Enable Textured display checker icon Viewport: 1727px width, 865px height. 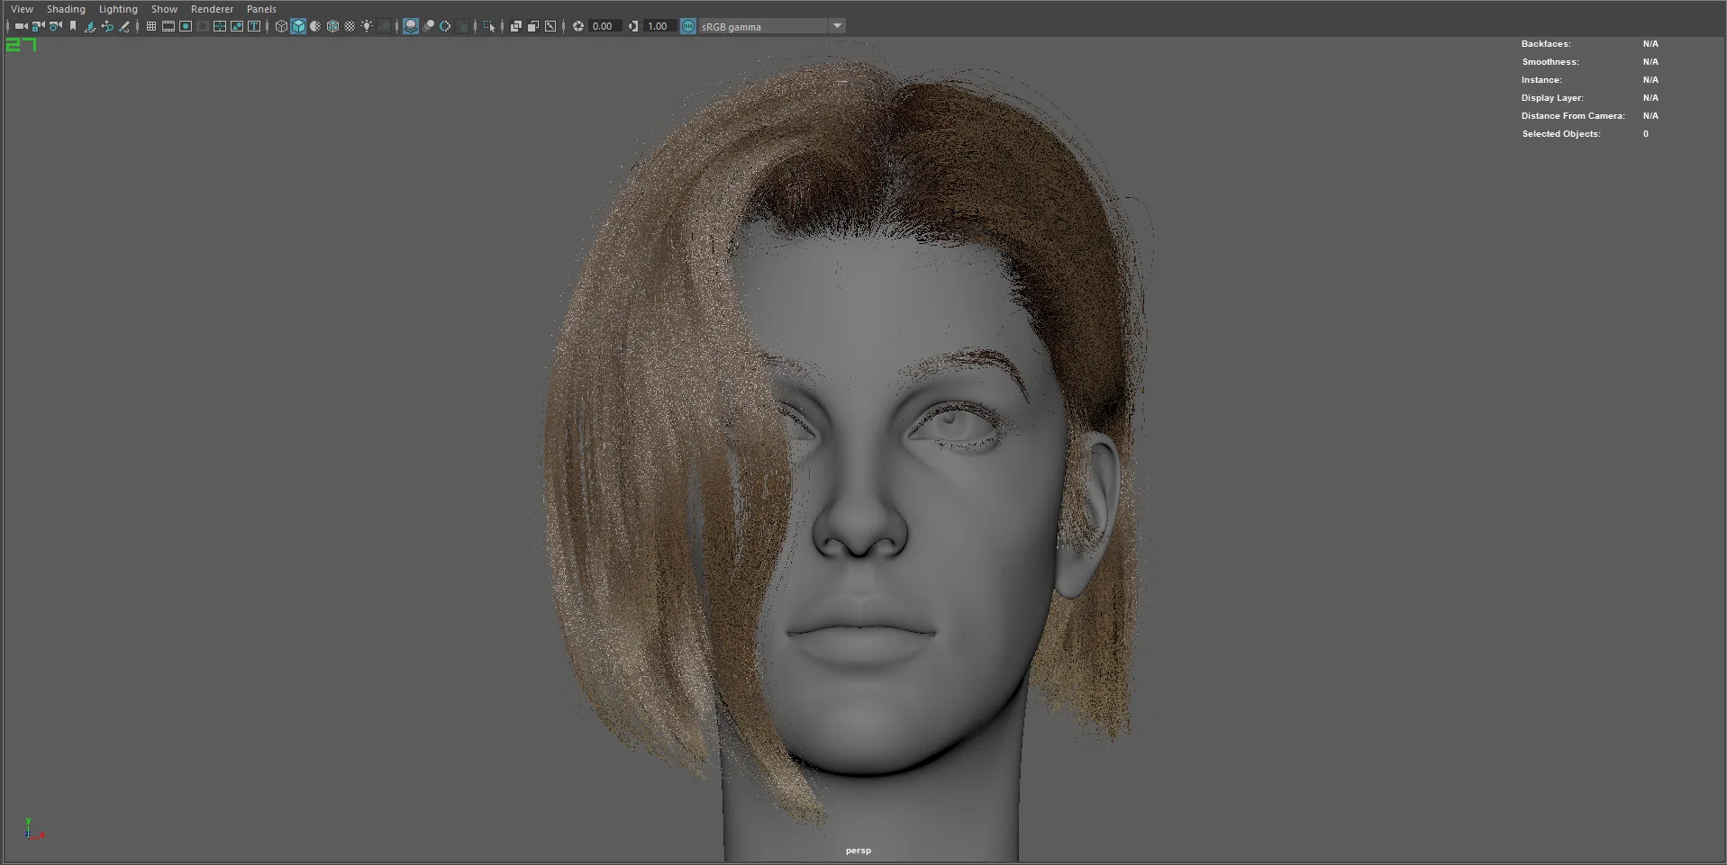pos(350,26)
